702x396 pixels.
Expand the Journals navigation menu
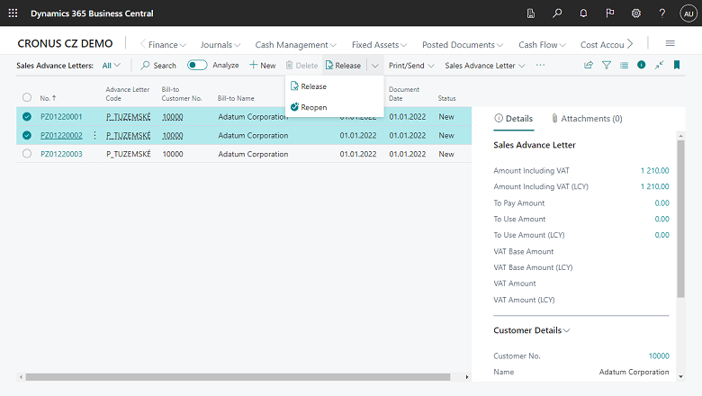pos(220,45)
